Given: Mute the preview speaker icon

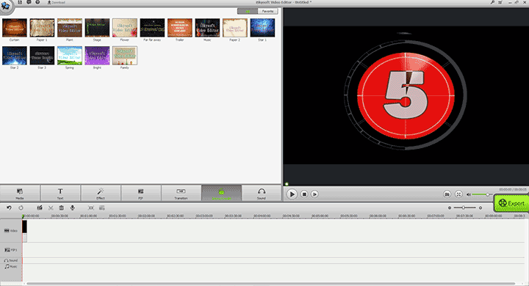Looking at the screenshot, I should pos(468,194).
